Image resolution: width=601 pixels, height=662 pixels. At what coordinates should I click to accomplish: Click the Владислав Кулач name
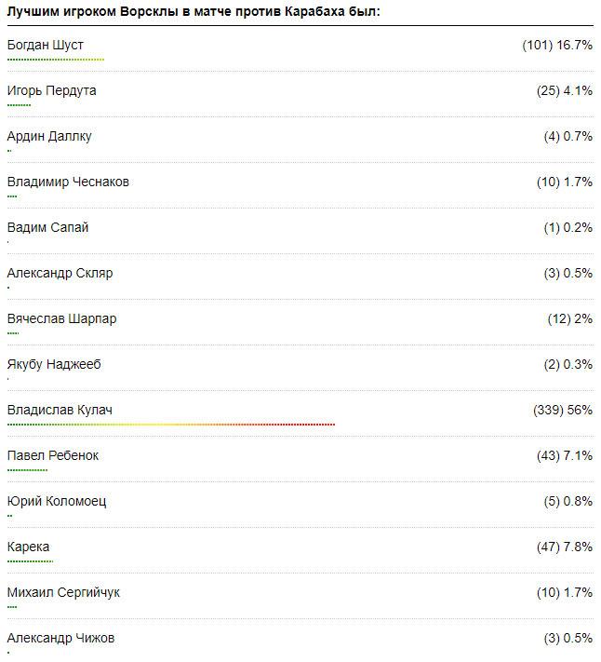(60, 410)
